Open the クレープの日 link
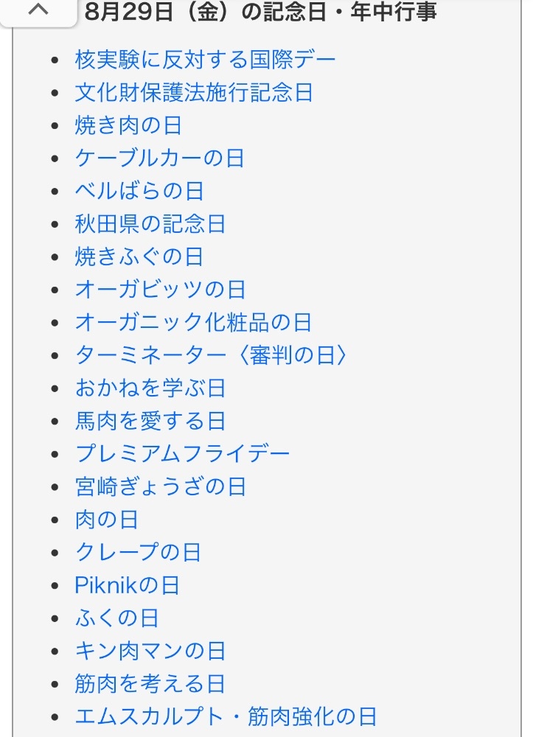Viewport: 533px width, 737px height. pos(138,552)
